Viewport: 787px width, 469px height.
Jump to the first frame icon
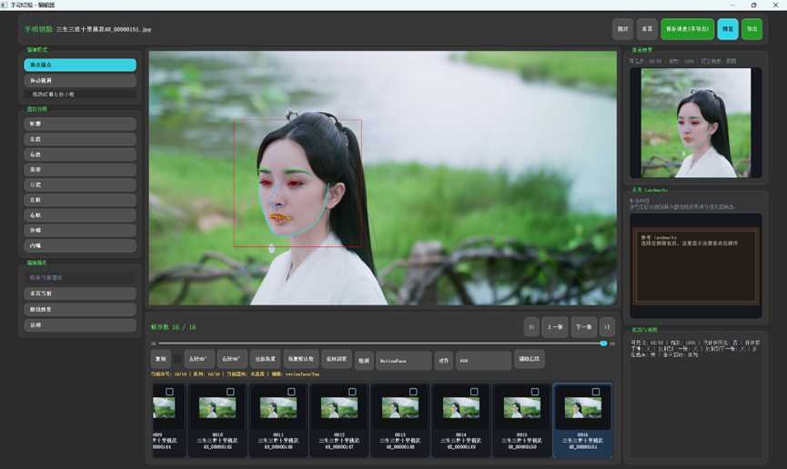531,327
